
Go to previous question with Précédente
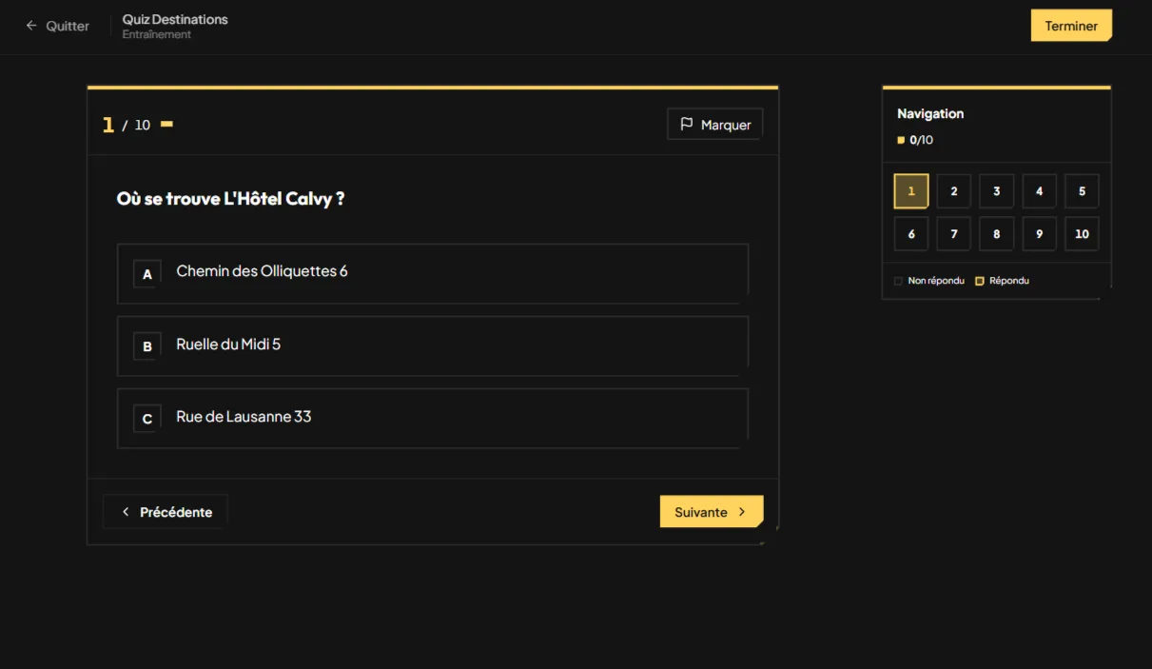[166, 512]
